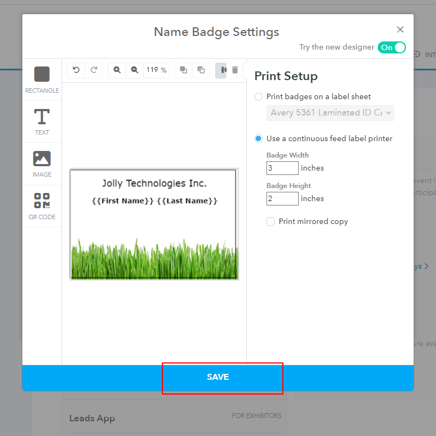Click the undo arrow icon
436x436 pixels.
coord(76,70)
